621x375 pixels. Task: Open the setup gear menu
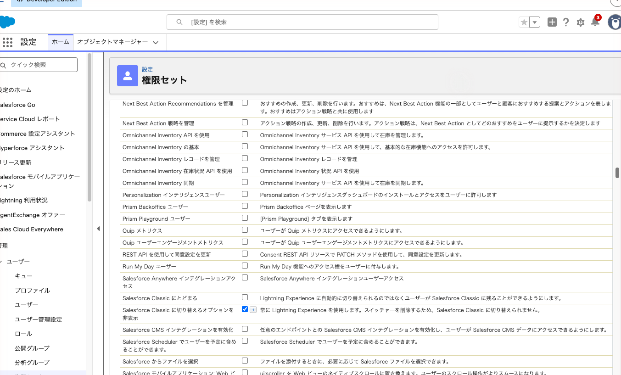click(x=581, y=22)
